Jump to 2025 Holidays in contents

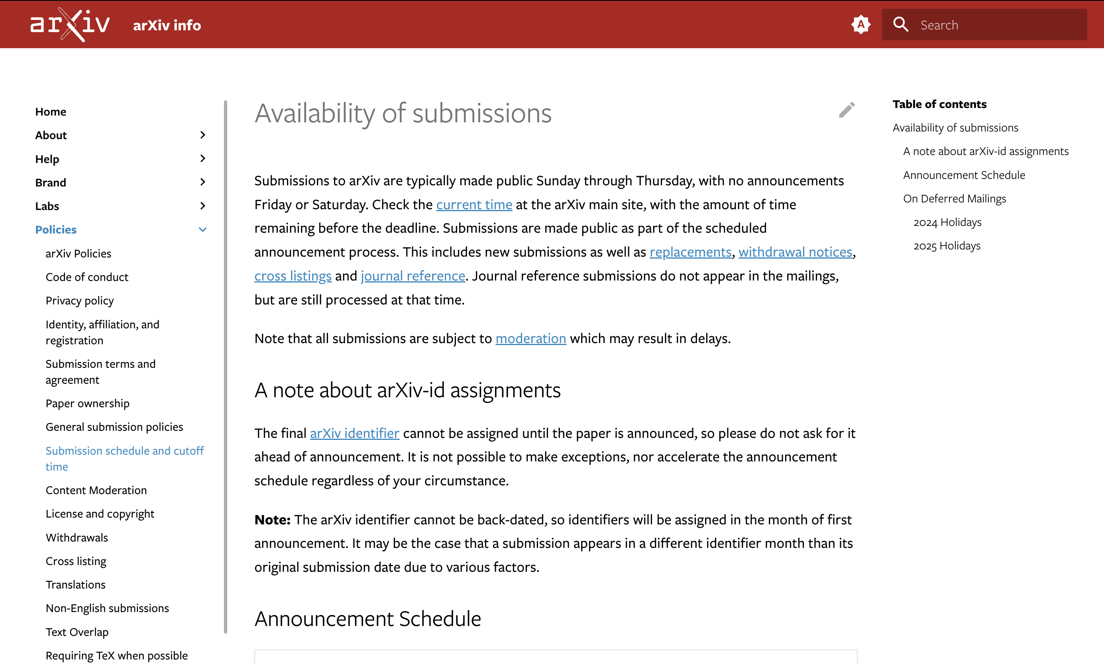[x=947, y=246]
